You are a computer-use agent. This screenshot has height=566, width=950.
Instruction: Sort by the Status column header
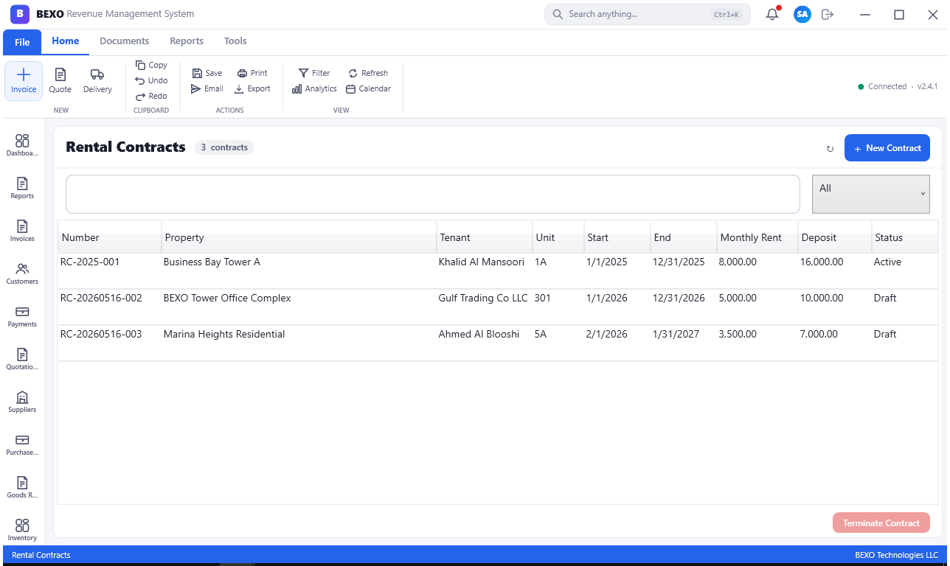[904, 237]
